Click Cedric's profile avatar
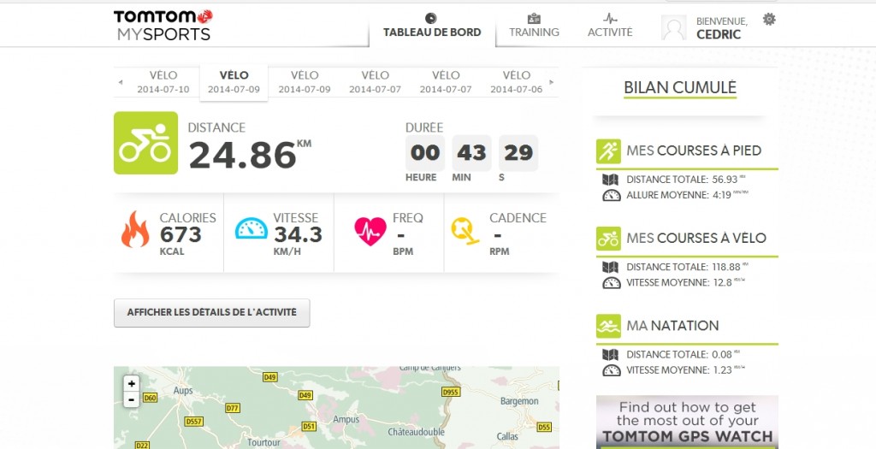Screen dimensions: 876x449 pyautogui.click(x=674, y=27)
